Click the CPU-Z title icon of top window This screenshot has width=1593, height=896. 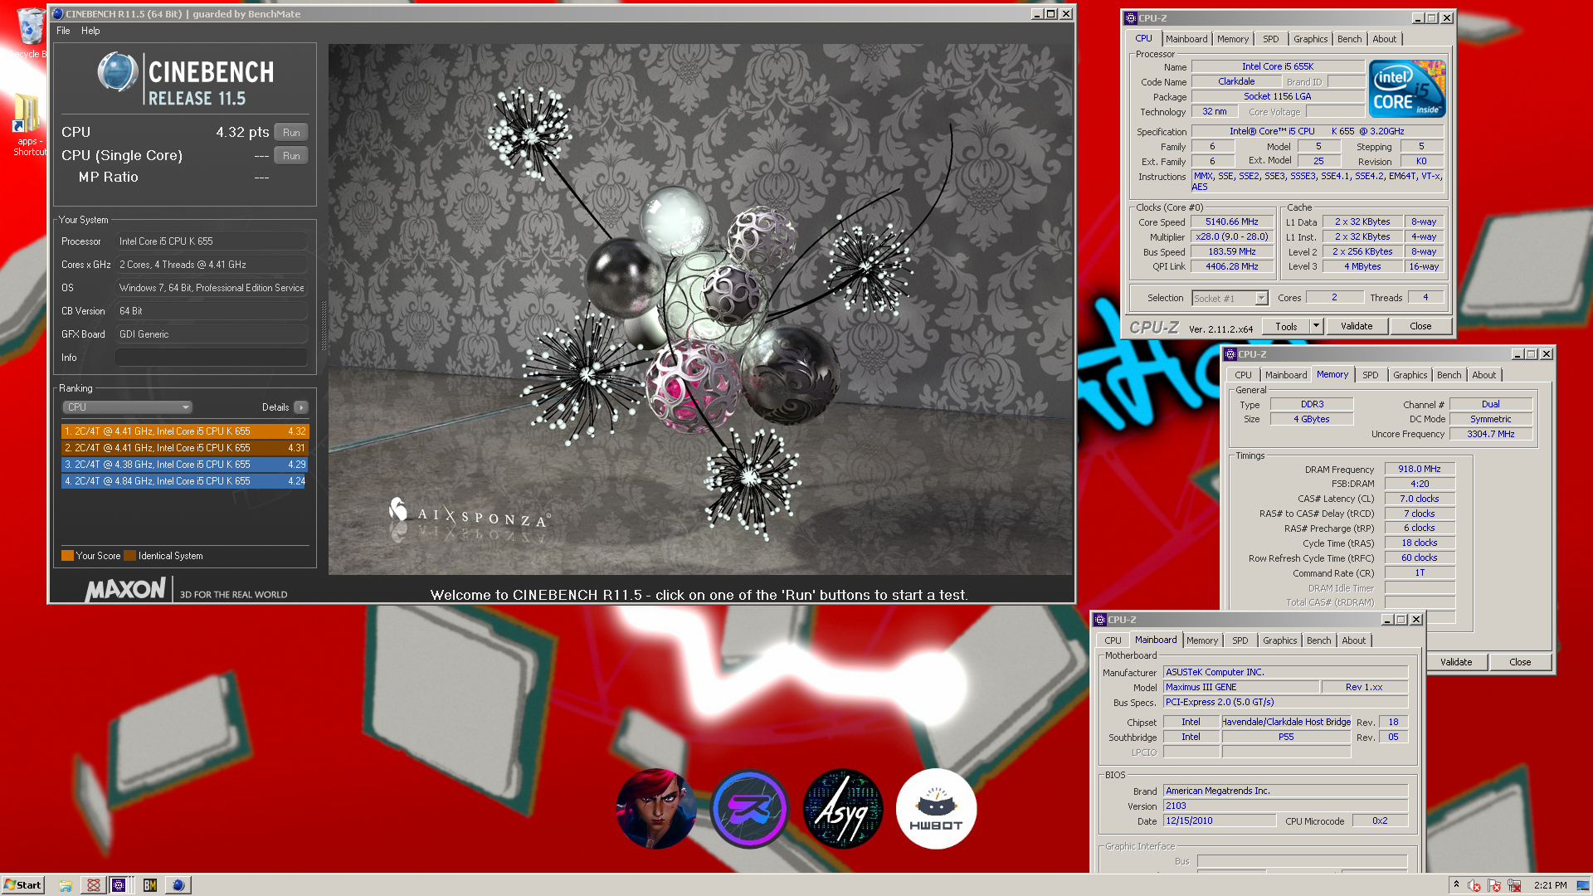[1131, 18]
